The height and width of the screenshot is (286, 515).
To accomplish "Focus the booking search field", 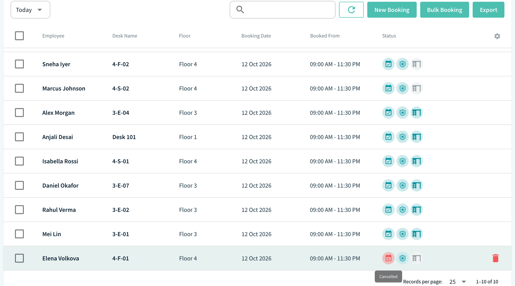I will [x=283, y=10].
